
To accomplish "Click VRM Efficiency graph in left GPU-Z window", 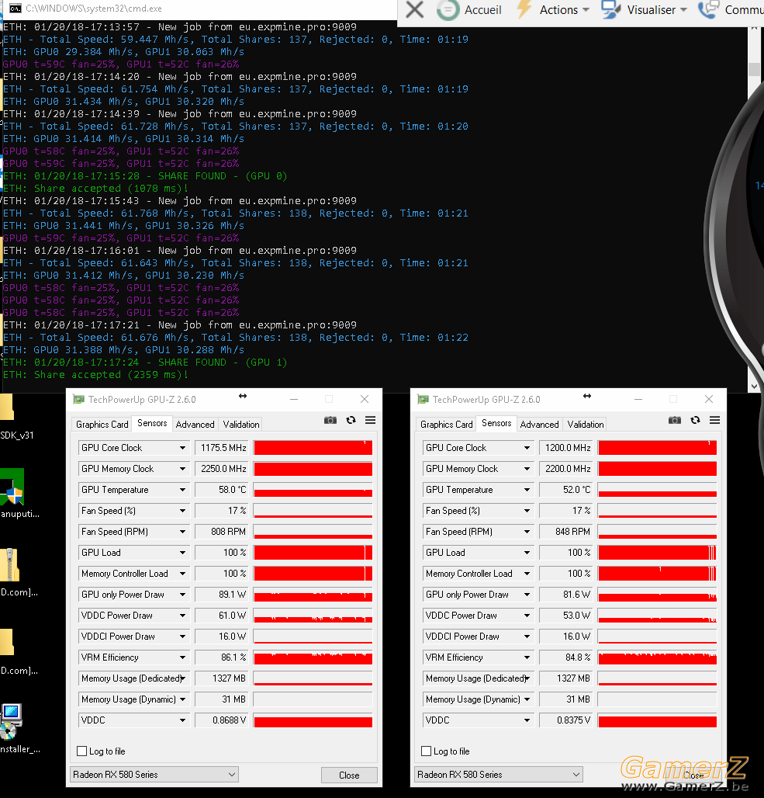I will pyautogui.click(x=313, y=657).
